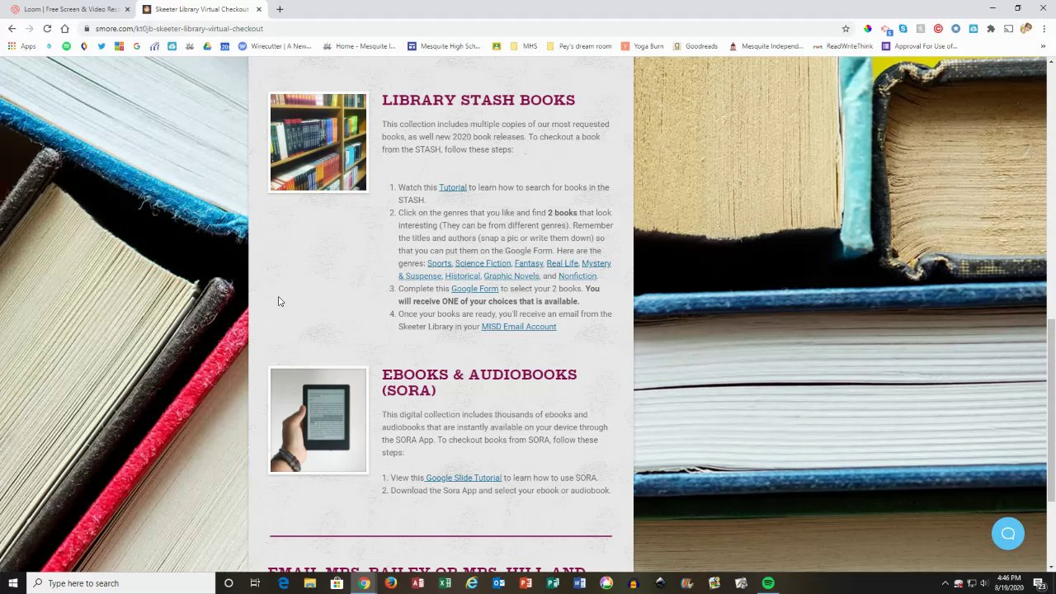The height and width of the screenshot is (594, 1056).
Task: Bookmark this page with the star
Action: (846, 28)
